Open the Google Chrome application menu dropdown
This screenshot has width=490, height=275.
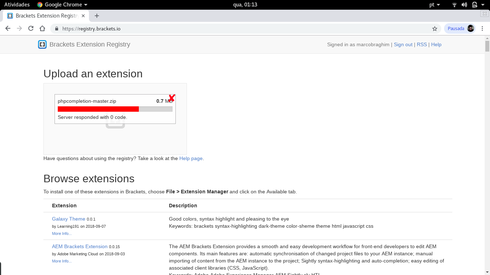pos(62,5)
